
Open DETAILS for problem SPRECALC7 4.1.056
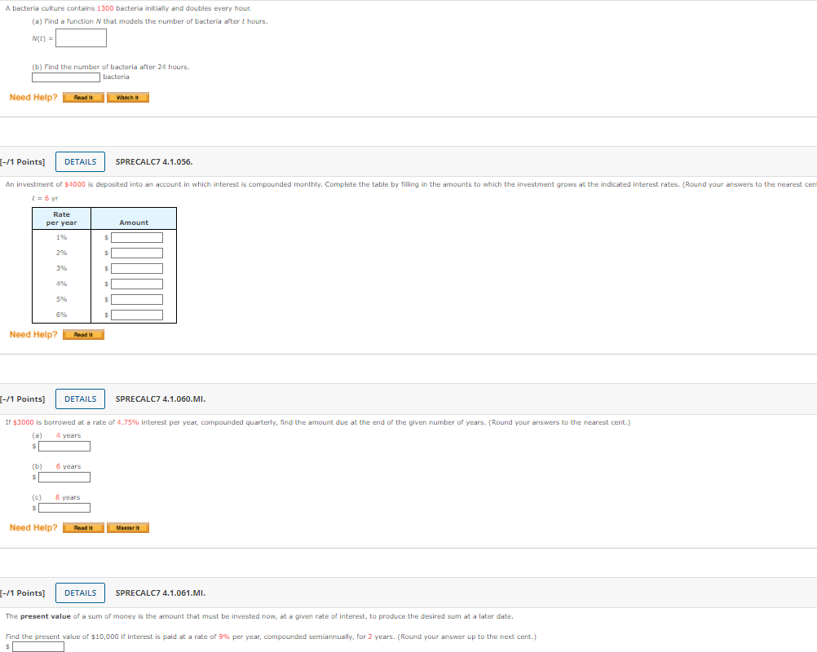click(80, 161)
